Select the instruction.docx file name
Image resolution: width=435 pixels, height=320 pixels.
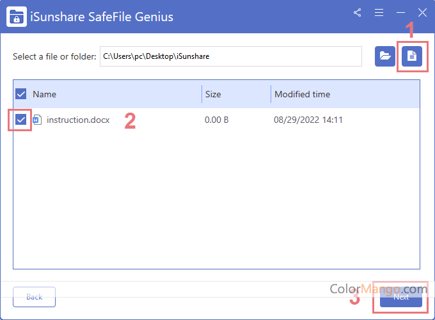point(78,120)
